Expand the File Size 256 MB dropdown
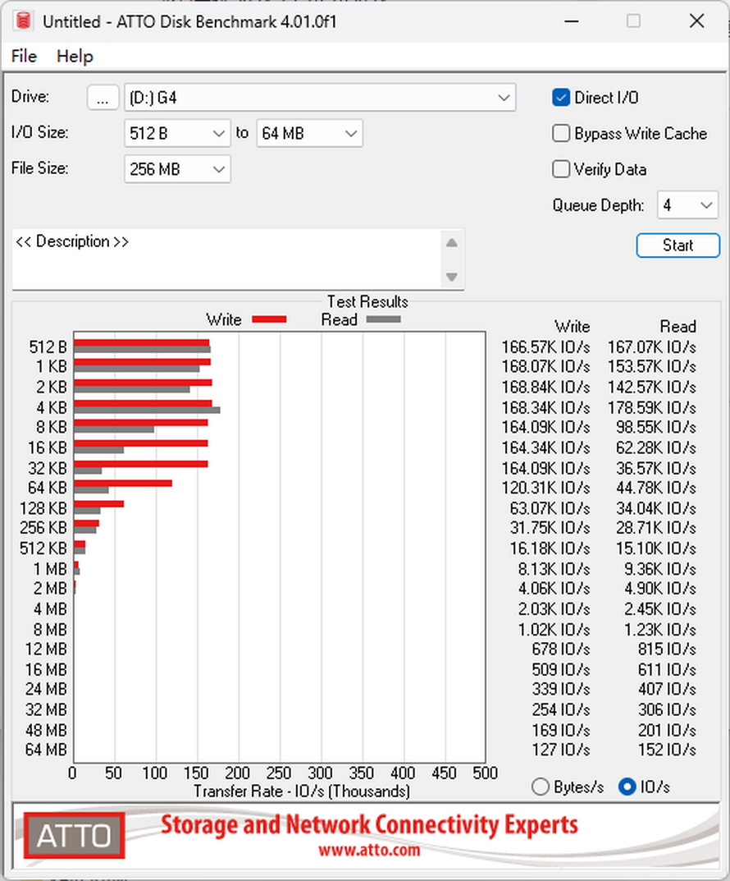 click(177, 169)
